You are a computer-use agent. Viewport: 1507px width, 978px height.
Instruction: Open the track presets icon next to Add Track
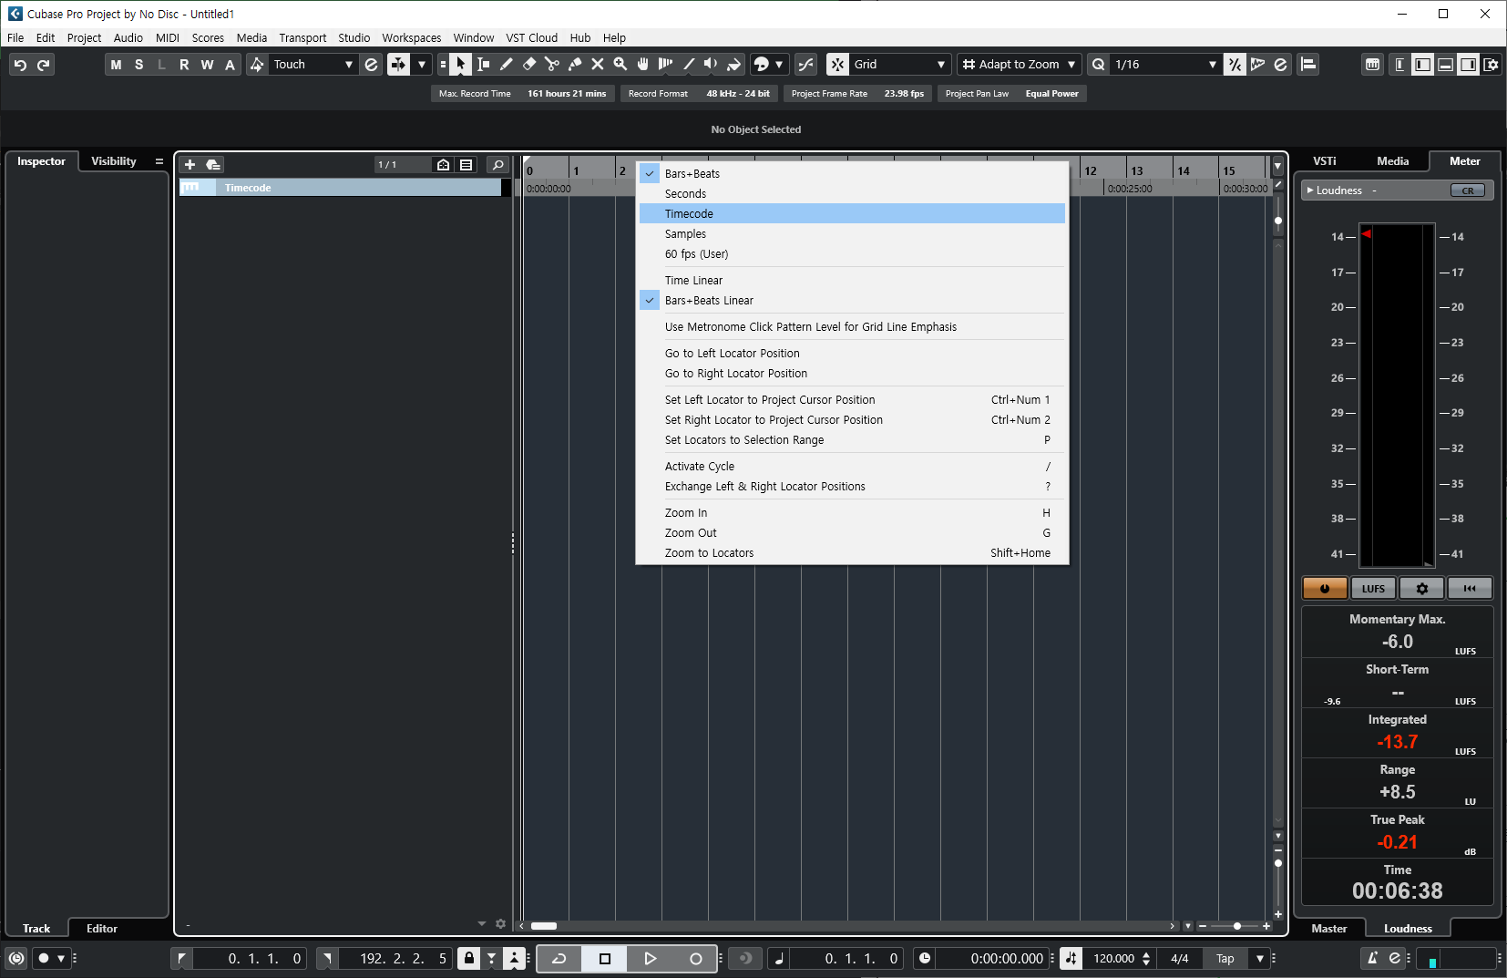click(x=213, y=165)
